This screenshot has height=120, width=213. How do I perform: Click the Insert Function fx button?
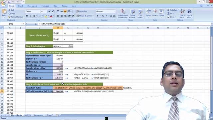[36, 24]
